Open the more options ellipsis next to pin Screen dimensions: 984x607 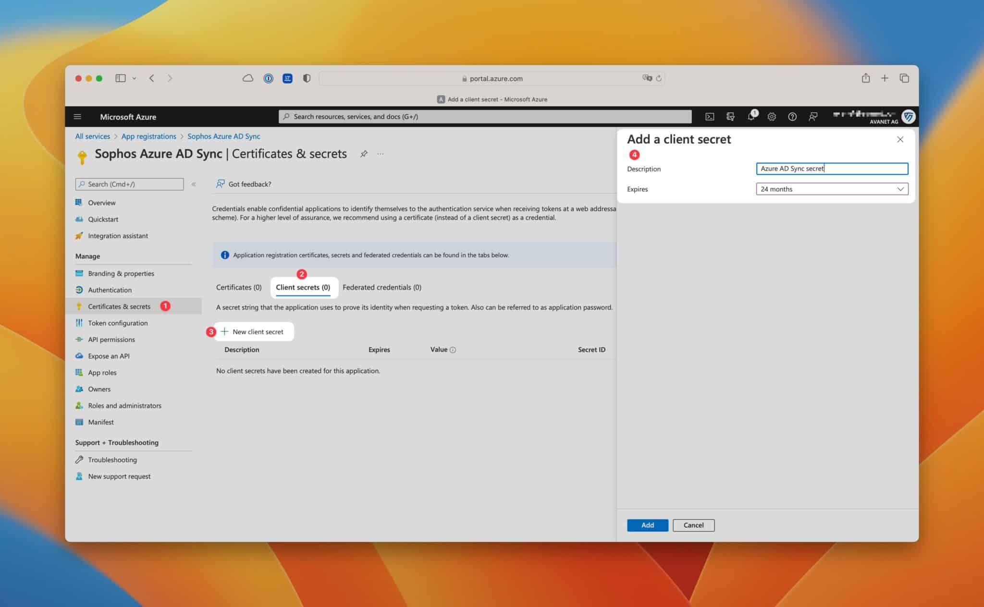[380, 154]
